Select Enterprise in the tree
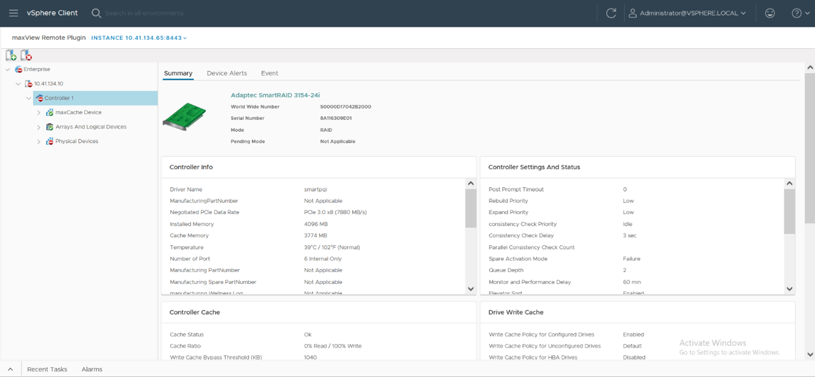Screen dimensions: 815x377 point(37,69)
